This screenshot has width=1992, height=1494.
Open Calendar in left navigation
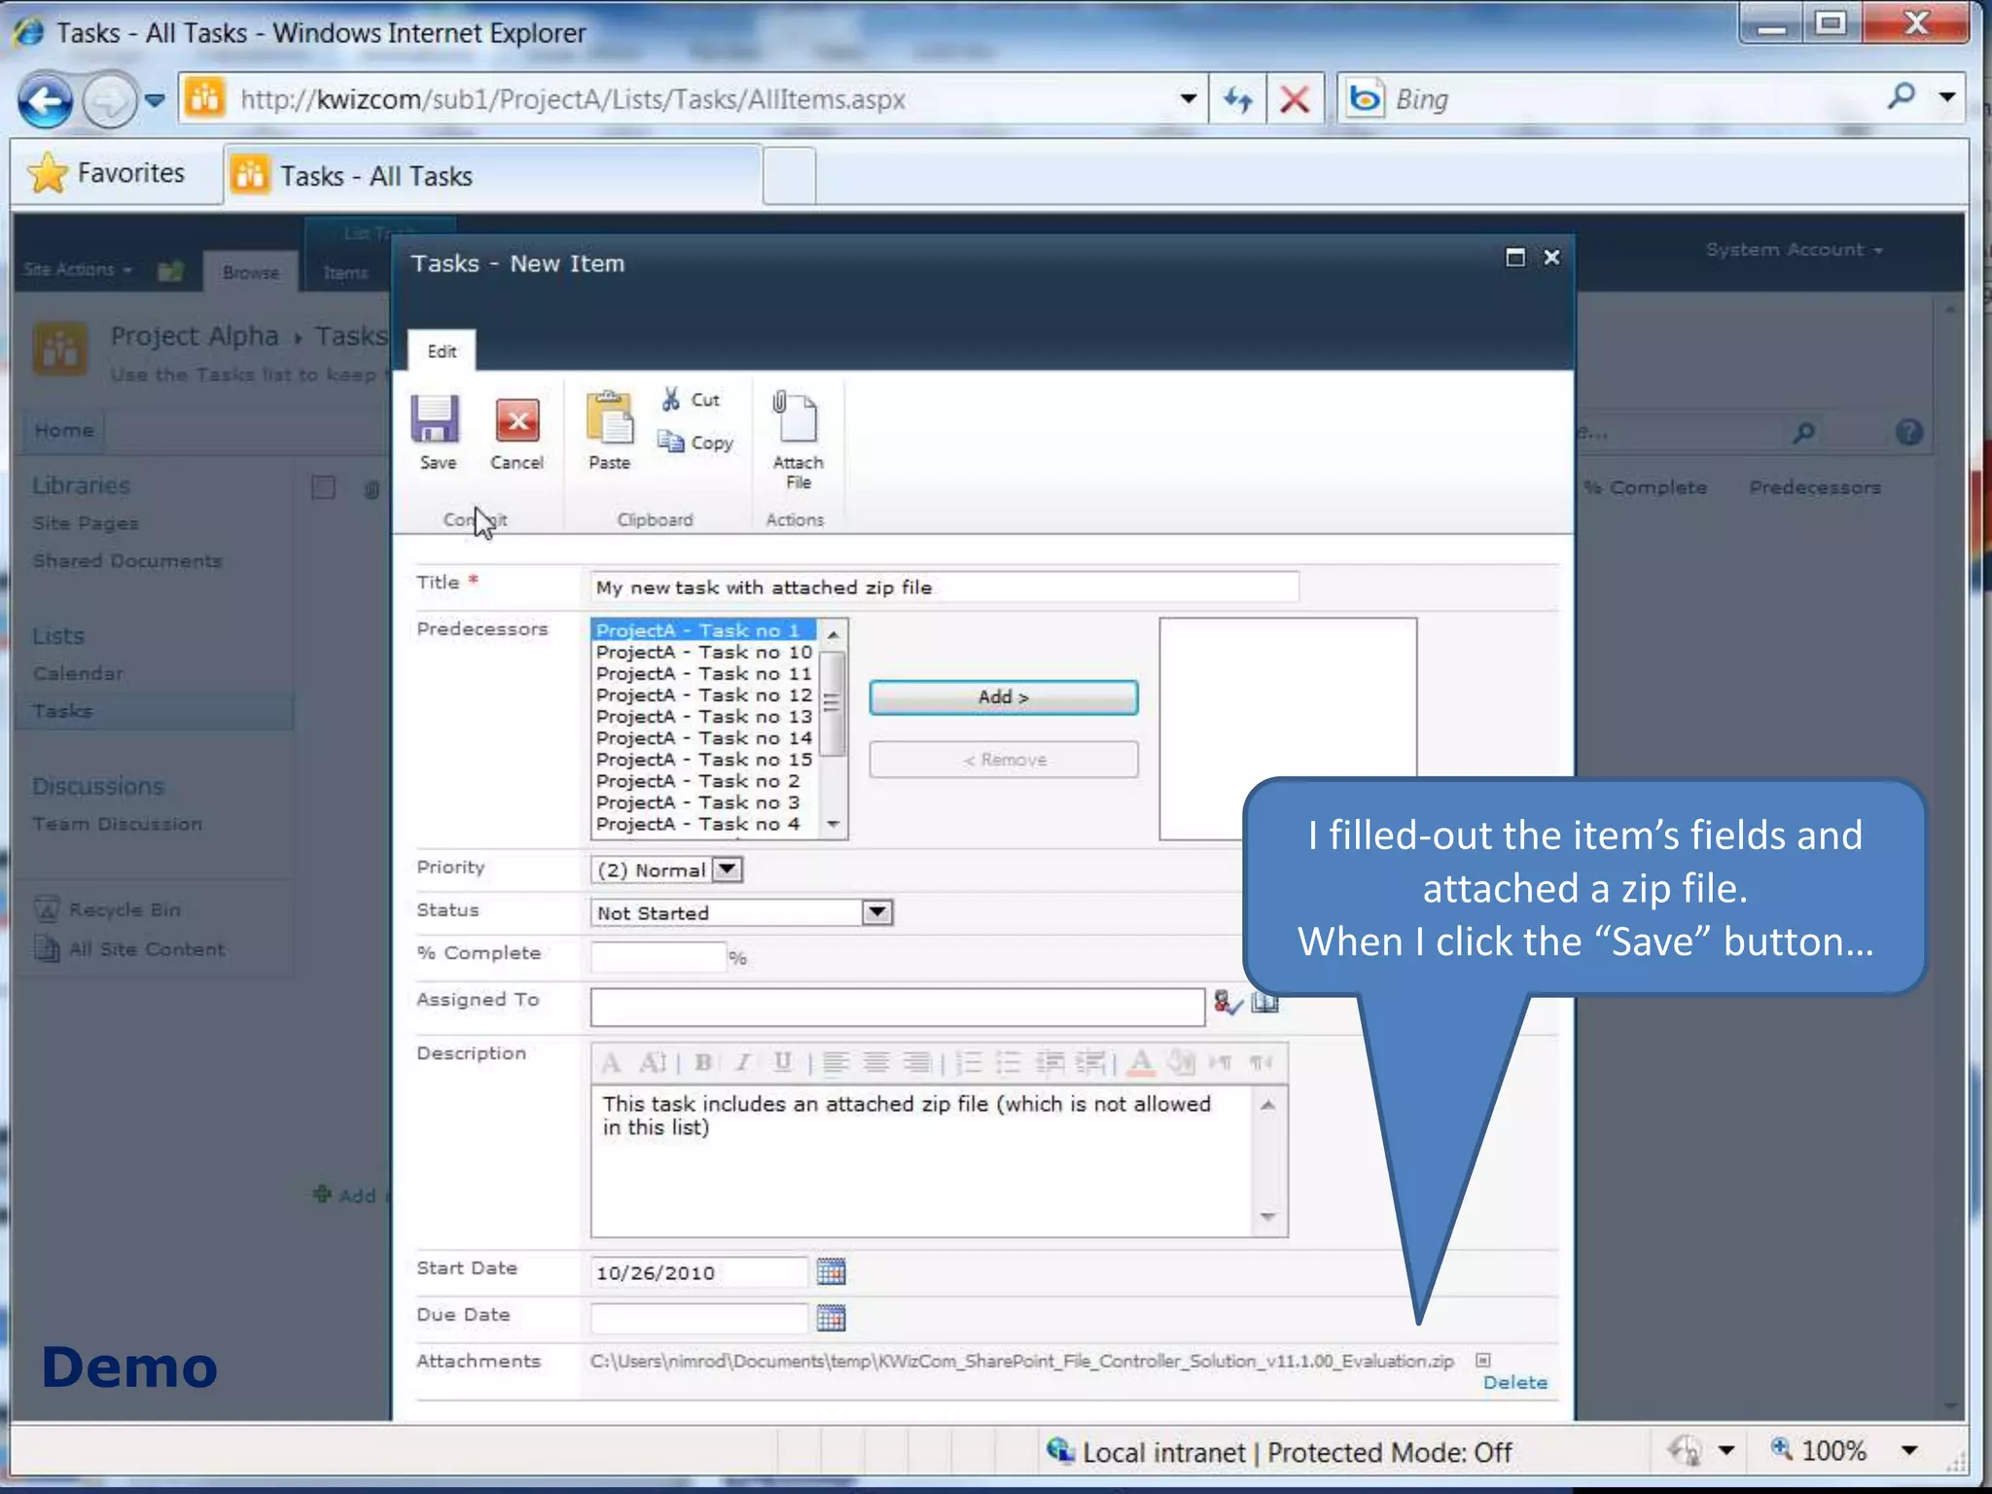[x=78, y=673]
